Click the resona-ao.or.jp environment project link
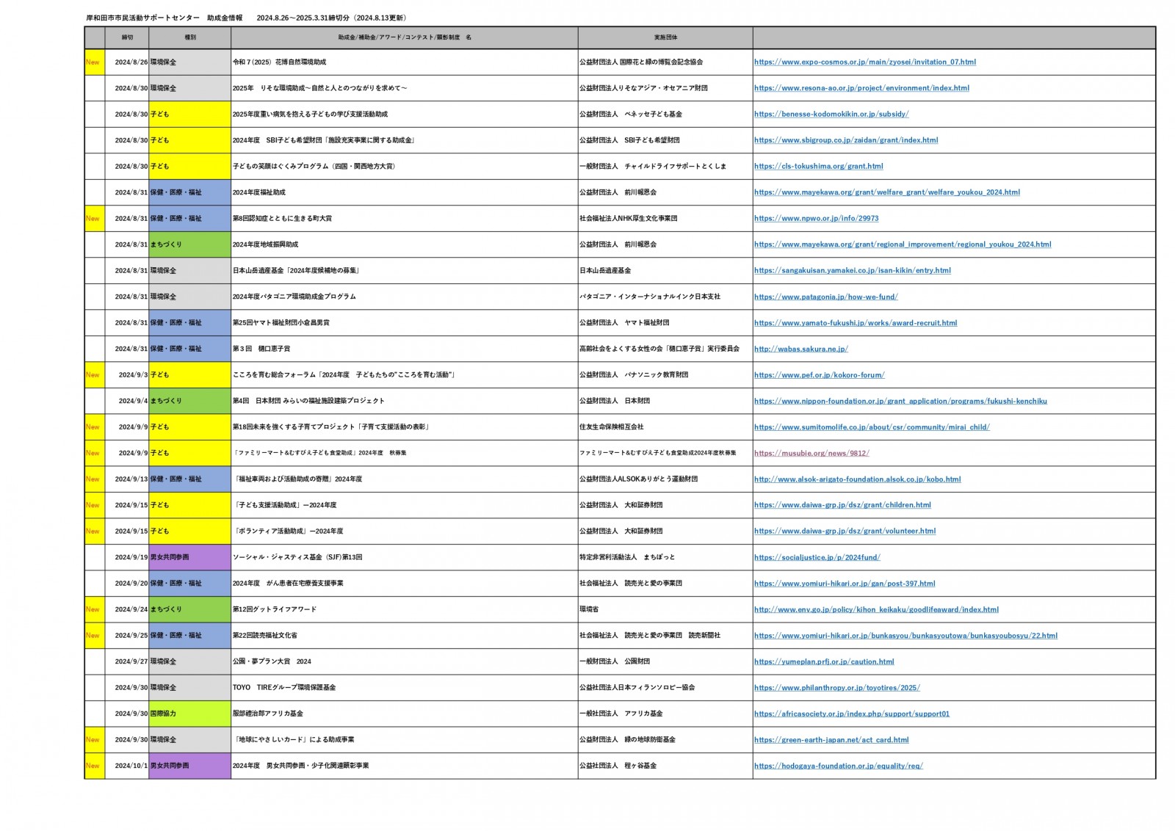Screen dimensions: 1175x831 point(861,88)
